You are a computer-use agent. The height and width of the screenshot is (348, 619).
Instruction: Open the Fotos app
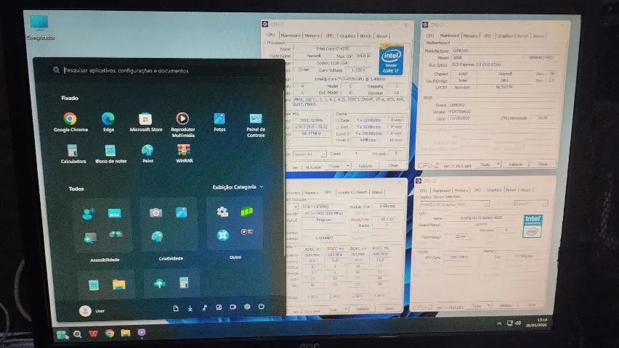[219, 122]
